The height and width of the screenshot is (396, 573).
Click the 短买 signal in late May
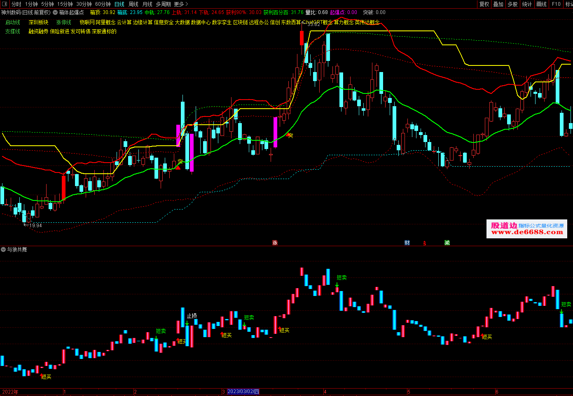coord(487,337)
